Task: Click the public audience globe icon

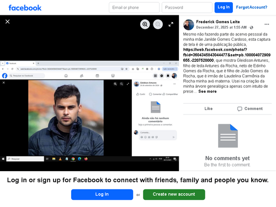Action: pyautogui.click(x=252, y=28)
